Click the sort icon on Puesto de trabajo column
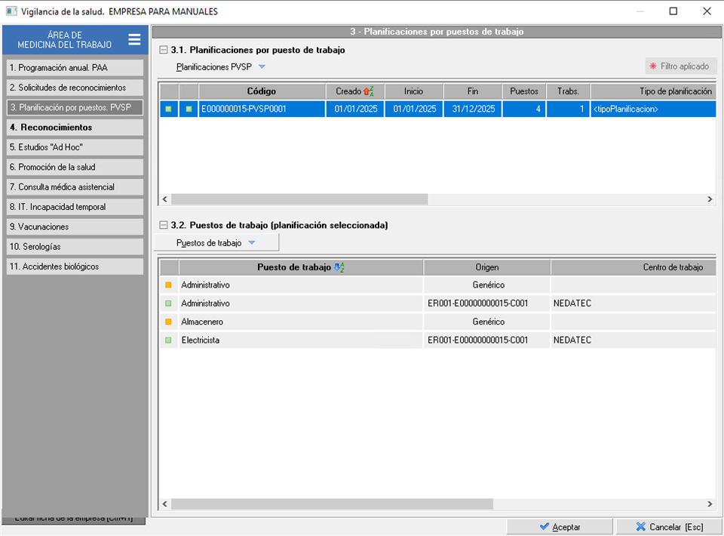This screenshot has height=536, width=724. (339, 267)
